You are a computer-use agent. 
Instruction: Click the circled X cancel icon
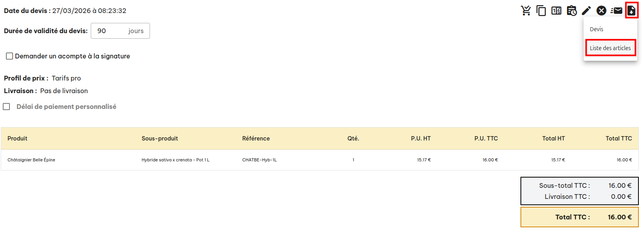pos(601,11)
